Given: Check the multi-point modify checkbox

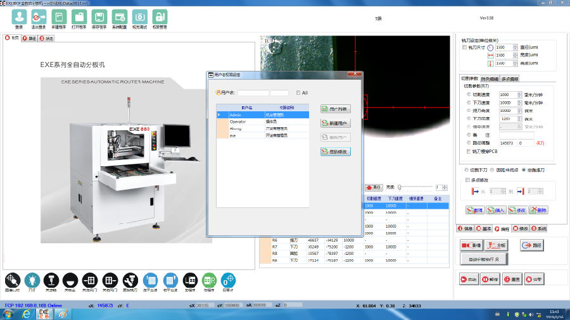Looking at the screenshot, I should 467,180.
